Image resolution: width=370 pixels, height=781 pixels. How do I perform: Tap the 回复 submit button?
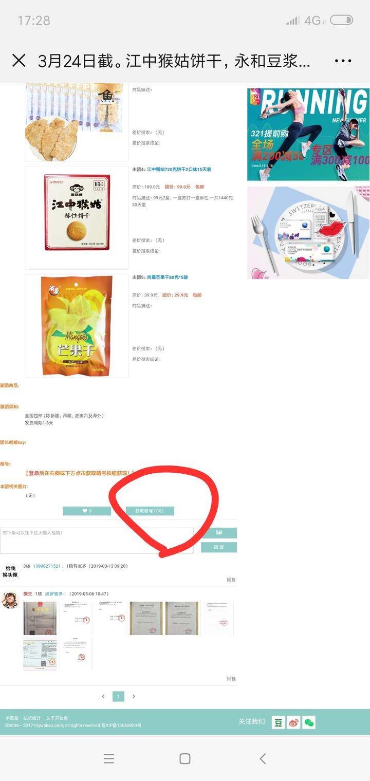219,547
